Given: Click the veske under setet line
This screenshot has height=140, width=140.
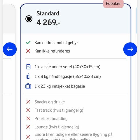Looking at the screenshot, I should tap(67, 67).
